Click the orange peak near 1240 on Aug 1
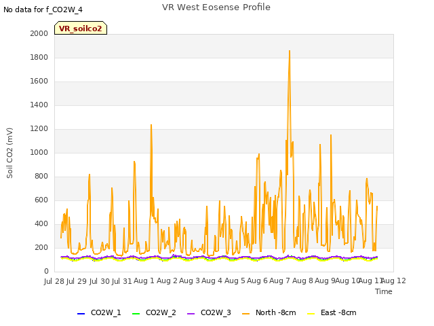434x326 pixels. [151, 125]
